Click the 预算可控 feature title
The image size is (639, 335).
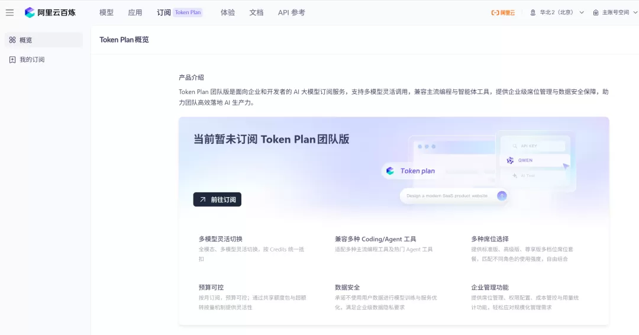click(211, 287)
